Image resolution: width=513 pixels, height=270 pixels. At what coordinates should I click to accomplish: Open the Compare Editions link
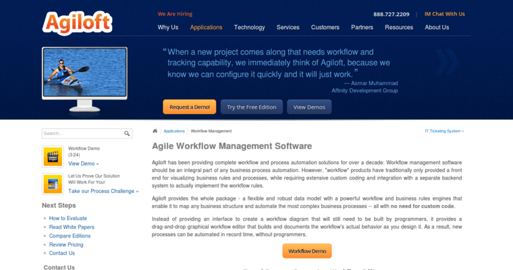(x=72, y=236)
